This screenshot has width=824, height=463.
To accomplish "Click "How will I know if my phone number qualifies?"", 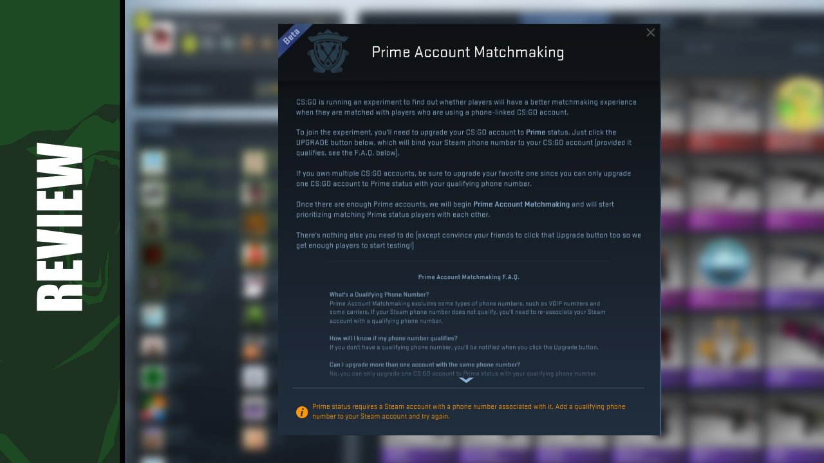I will coord(393,338).
